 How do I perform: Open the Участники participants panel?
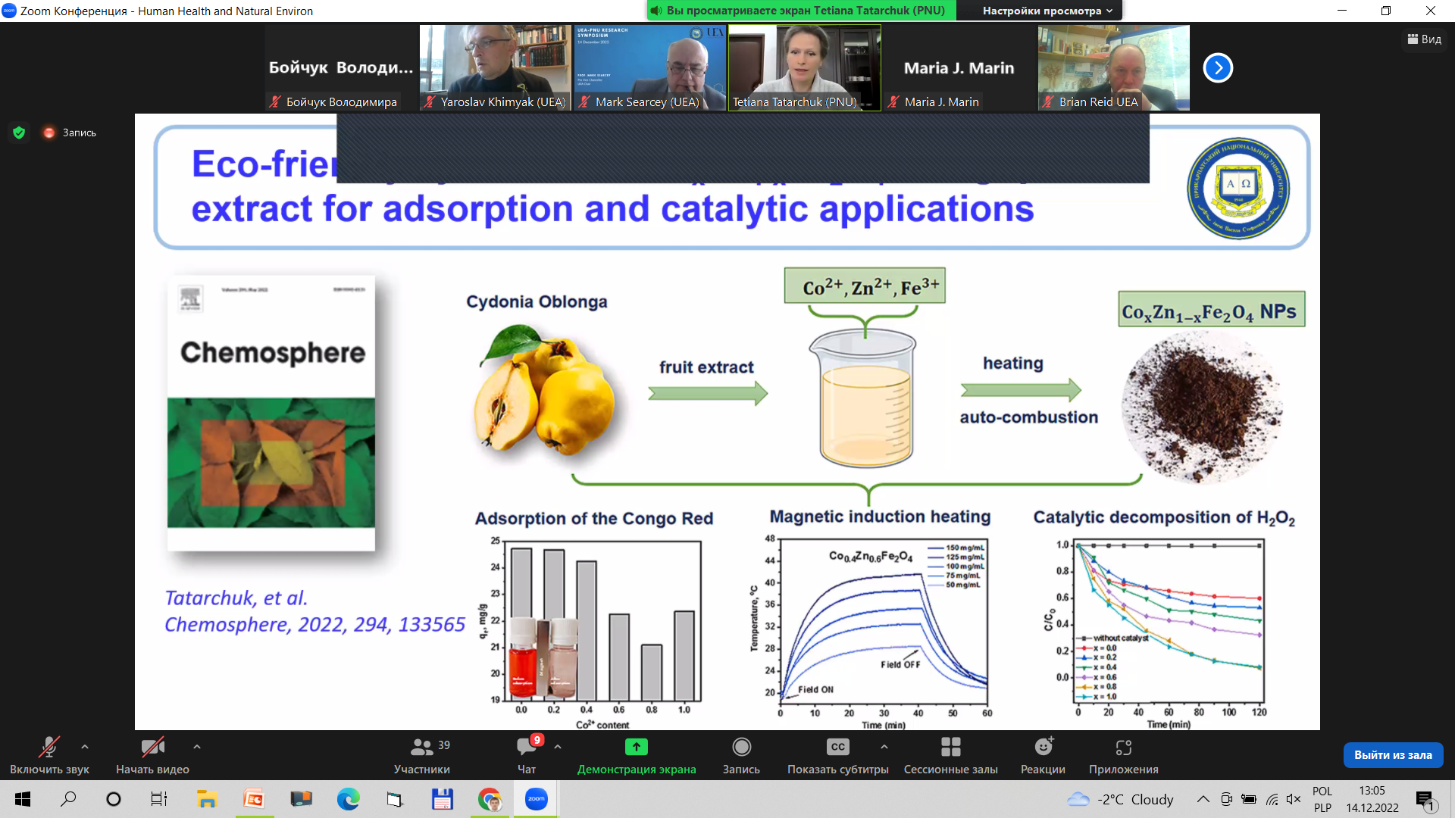click(422, 756)
